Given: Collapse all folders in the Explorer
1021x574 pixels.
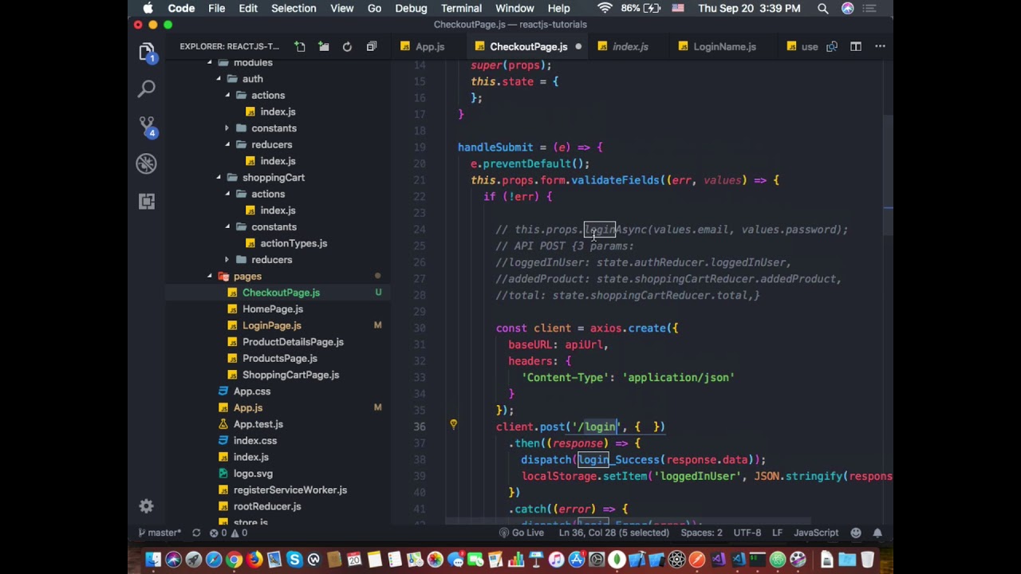Looking at the screenshot, I should coord(371,46).
